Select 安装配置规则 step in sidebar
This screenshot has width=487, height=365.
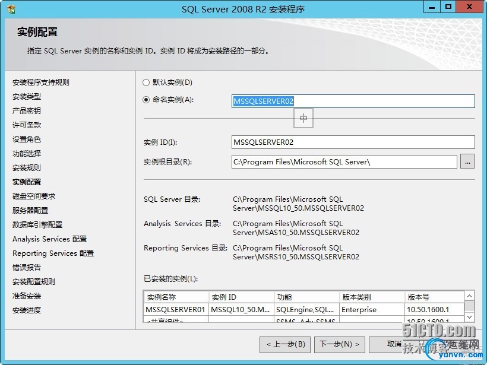(34, 282)
